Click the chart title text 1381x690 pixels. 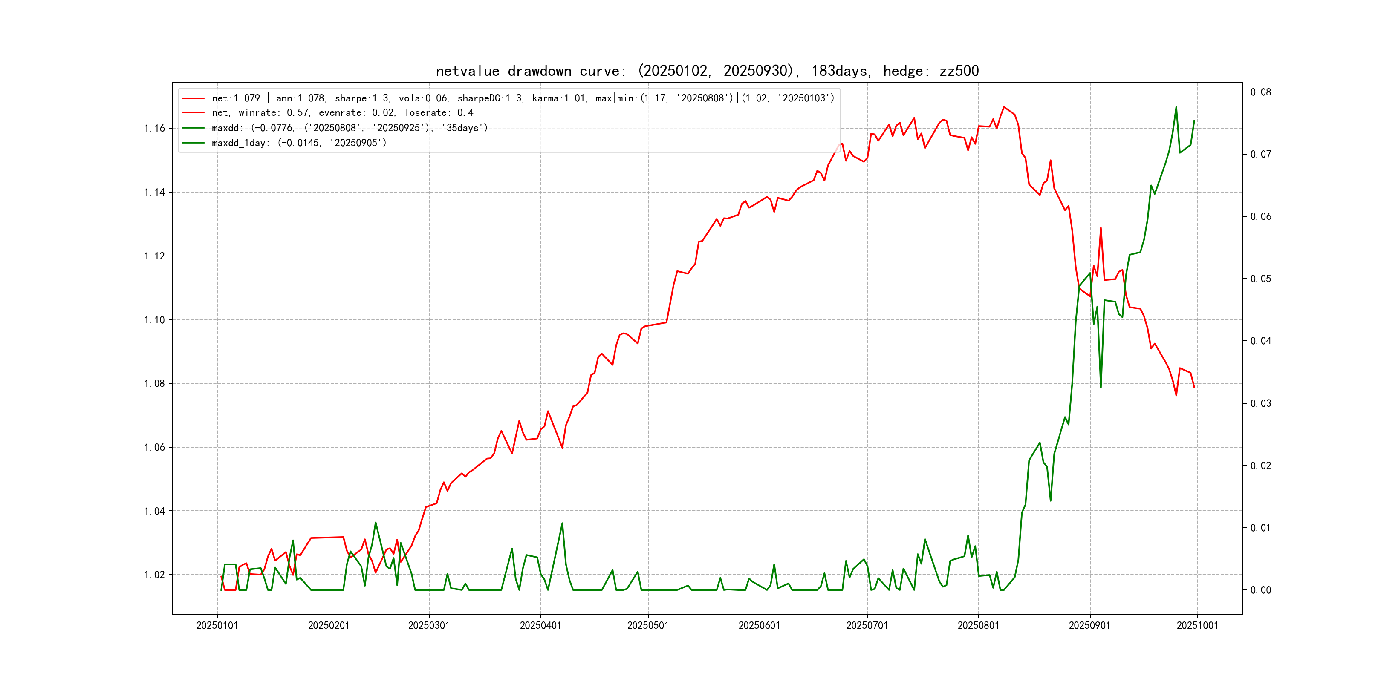[707, 71]
